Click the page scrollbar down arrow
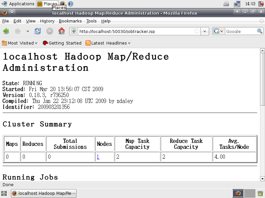Screen dimensions: 265x198 tap(262, 179)
